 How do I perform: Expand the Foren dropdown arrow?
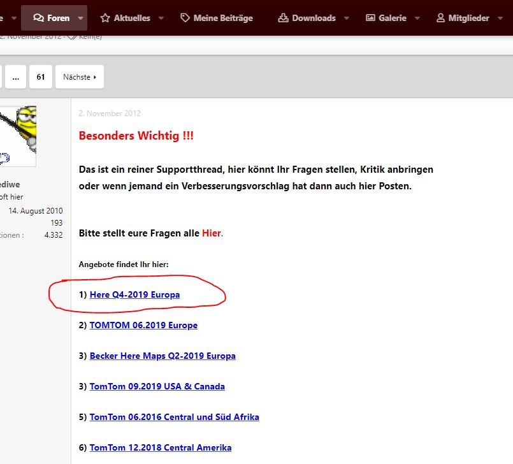pos(80,18)
